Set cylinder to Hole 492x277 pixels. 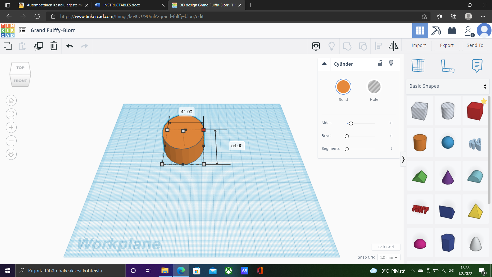374,87
